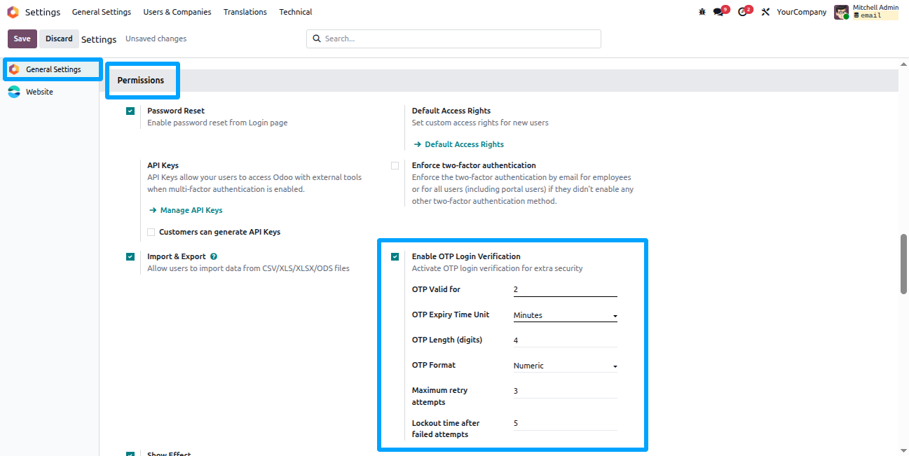Click the Maximum retry attempts field
Viewport: 909px width, 456px height.
click(566, 391)
